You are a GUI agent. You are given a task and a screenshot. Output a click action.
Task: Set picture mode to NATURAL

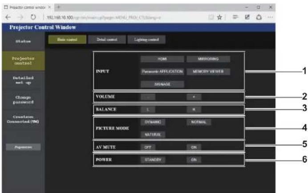click(153, 134)
